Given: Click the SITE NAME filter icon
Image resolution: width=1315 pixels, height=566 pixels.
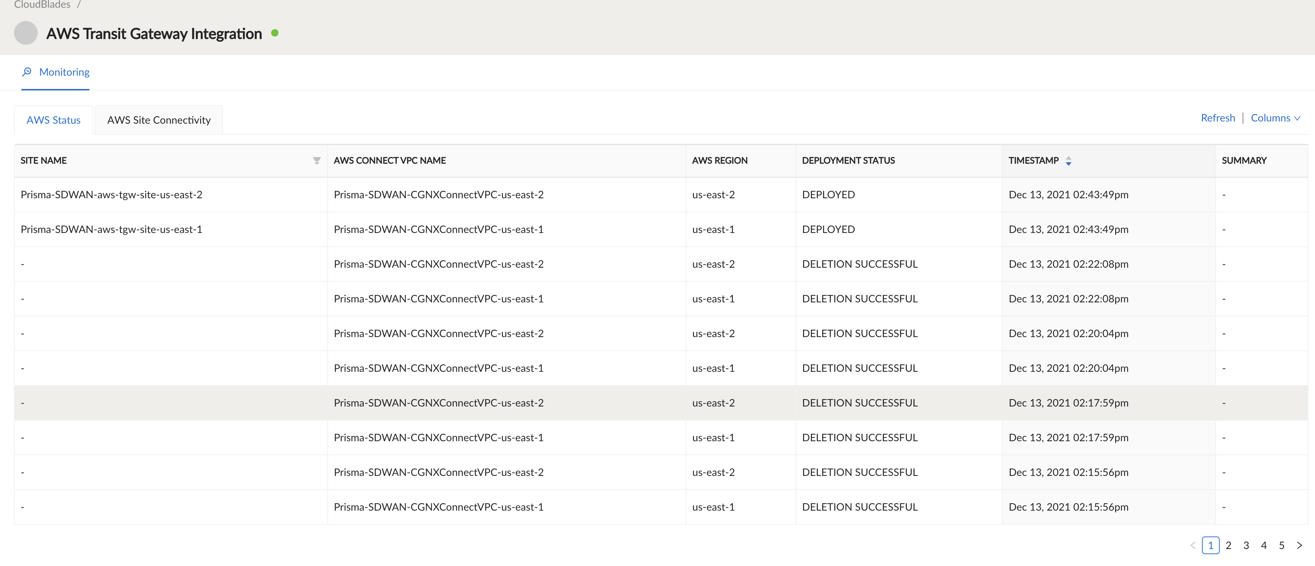Looking at the screenshot, I should point(317,161).
